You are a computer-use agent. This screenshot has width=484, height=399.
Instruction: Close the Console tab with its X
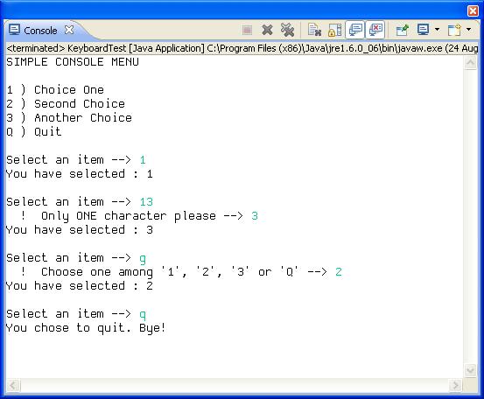pyautogui.click(x=69, y=30)
